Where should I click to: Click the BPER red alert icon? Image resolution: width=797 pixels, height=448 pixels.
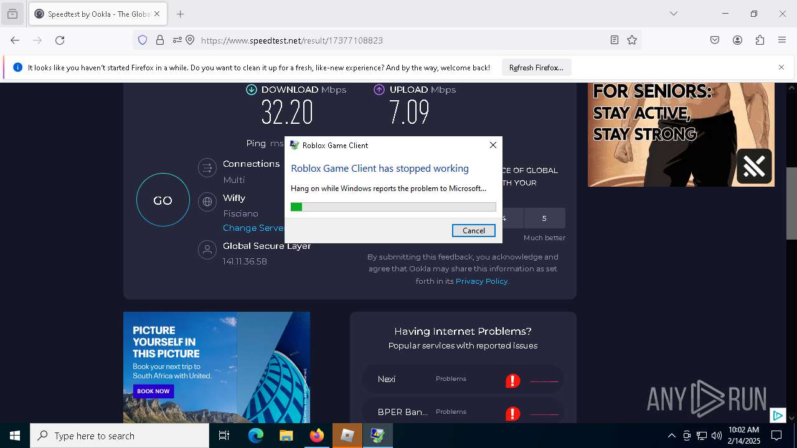click(x=512, y=414)
